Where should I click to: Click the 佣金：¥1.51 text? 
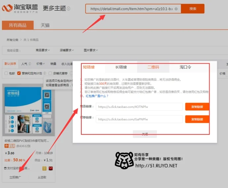click(x=44, y=160)
